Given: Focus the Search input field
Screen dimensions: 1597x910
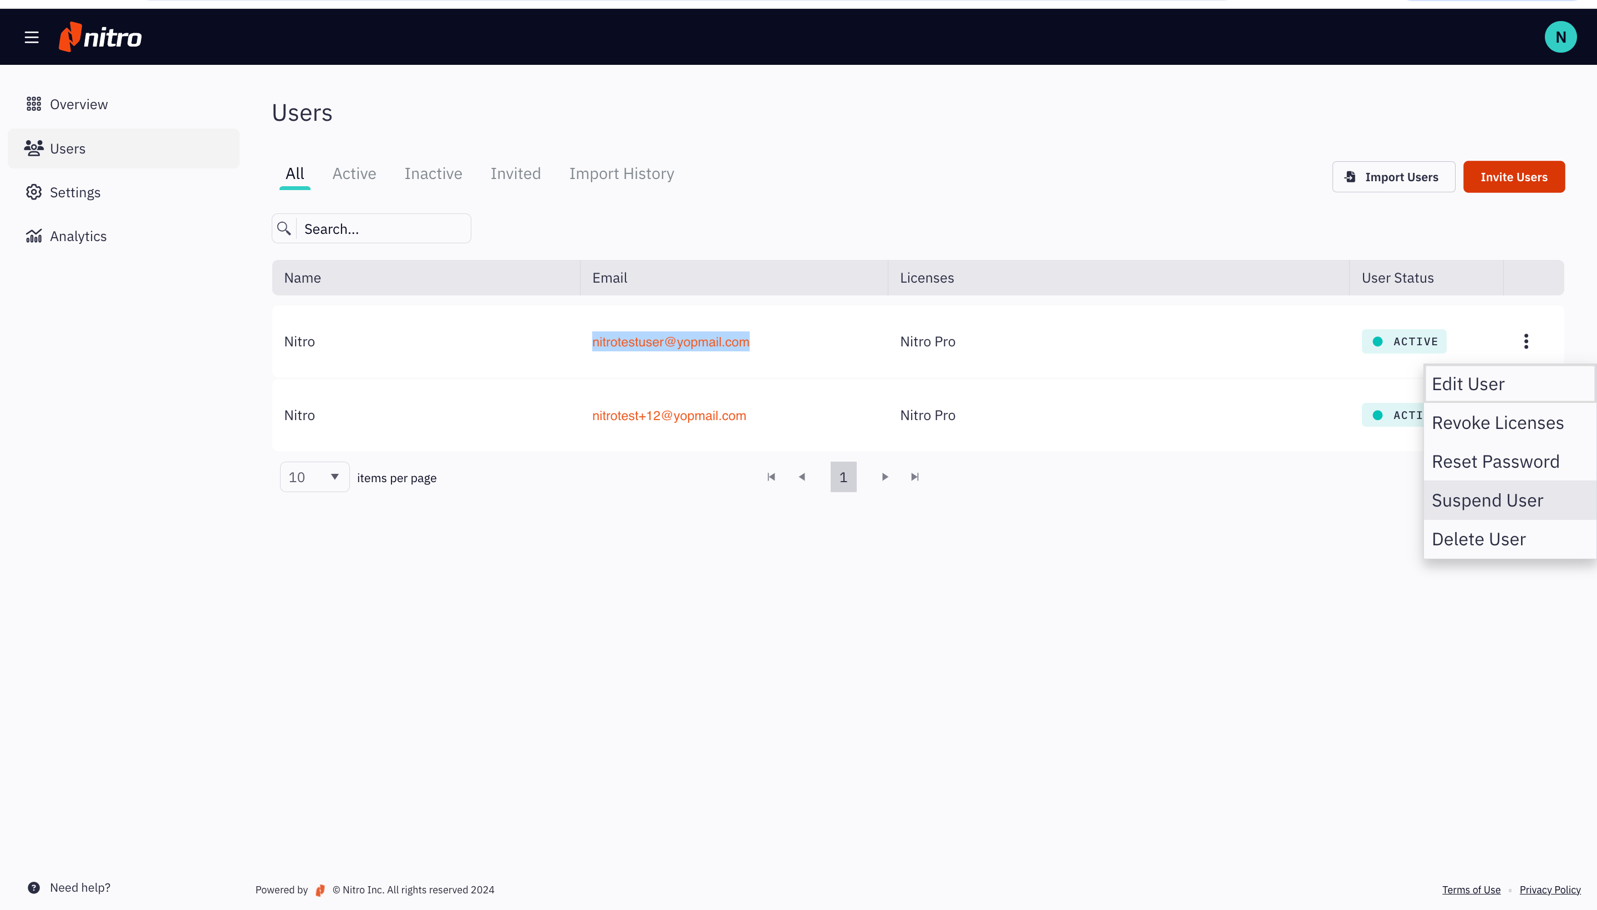Looking at the screenshot, I should tap(383, 229).
